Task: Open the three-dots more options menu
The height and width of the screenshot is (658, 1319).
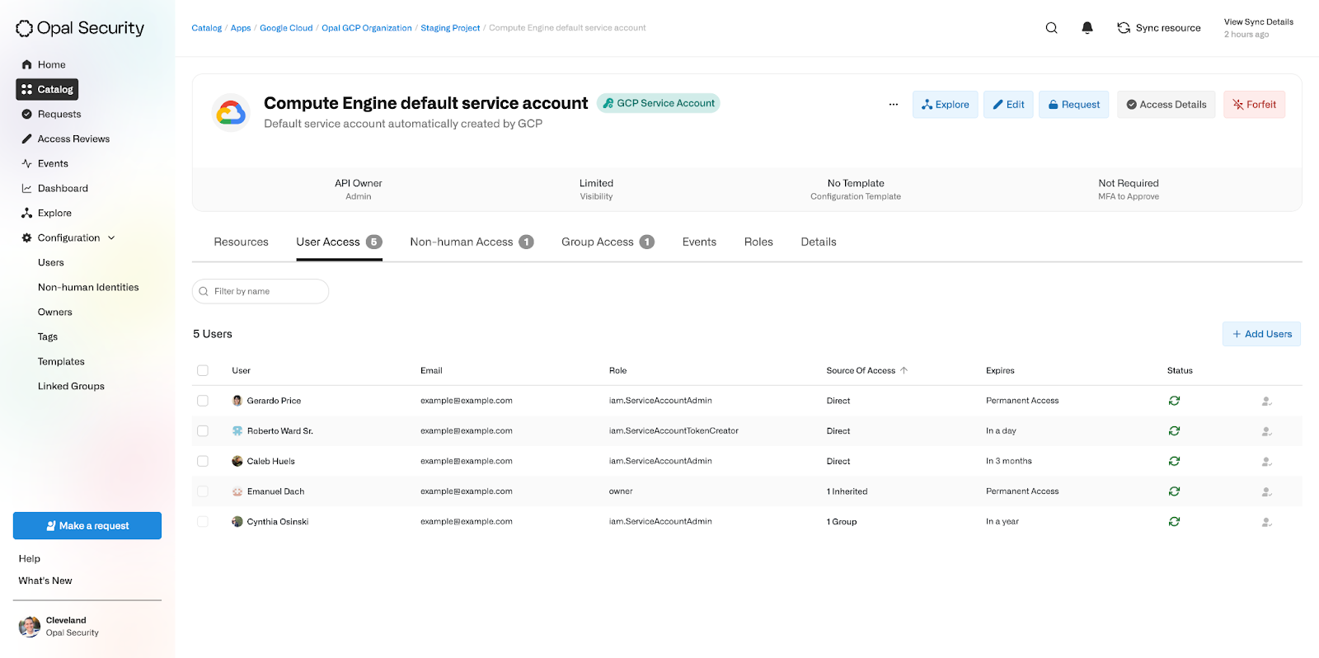Action: coord(894,105)
